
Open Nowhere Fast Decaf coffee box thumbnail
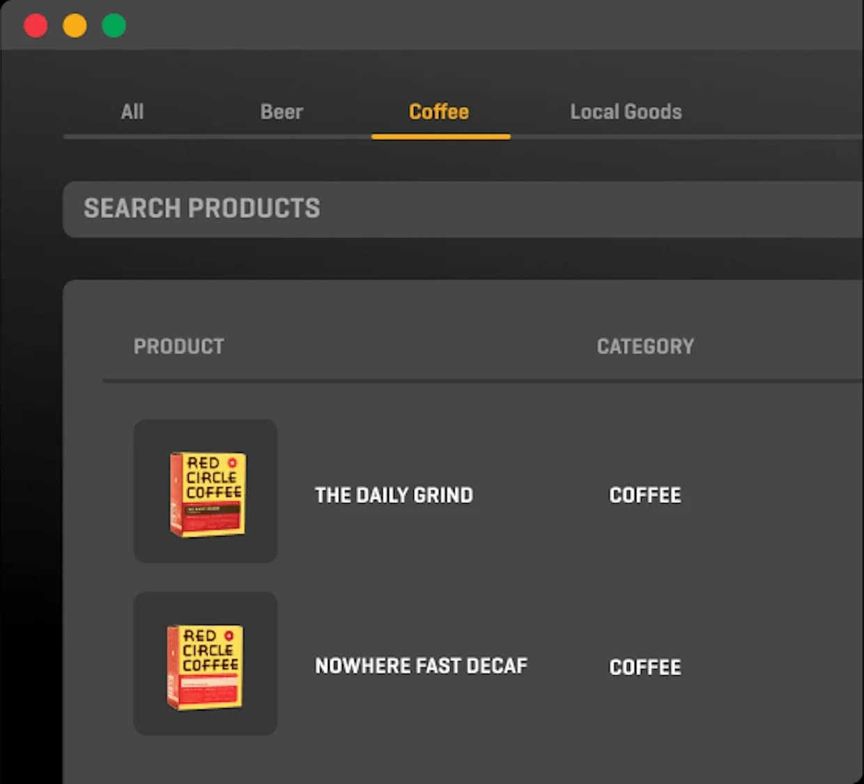206,663
